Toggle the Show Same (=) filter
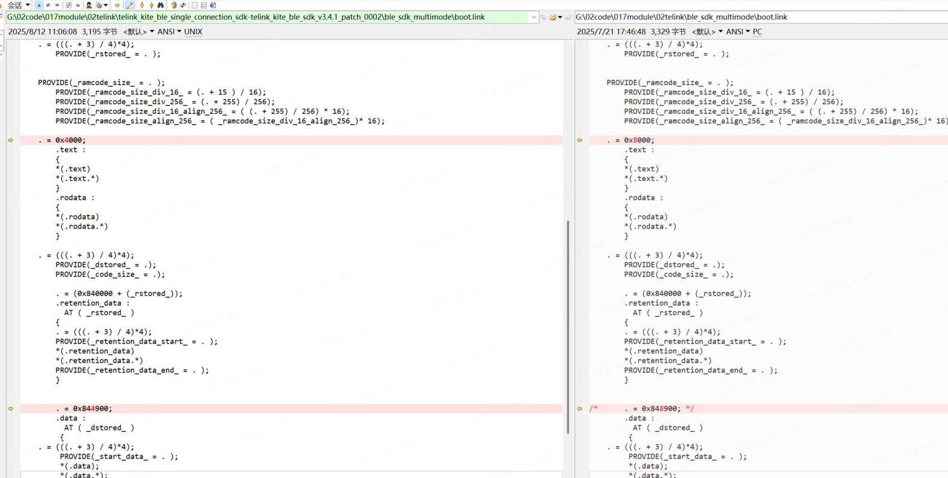 (x=57, y=5)
